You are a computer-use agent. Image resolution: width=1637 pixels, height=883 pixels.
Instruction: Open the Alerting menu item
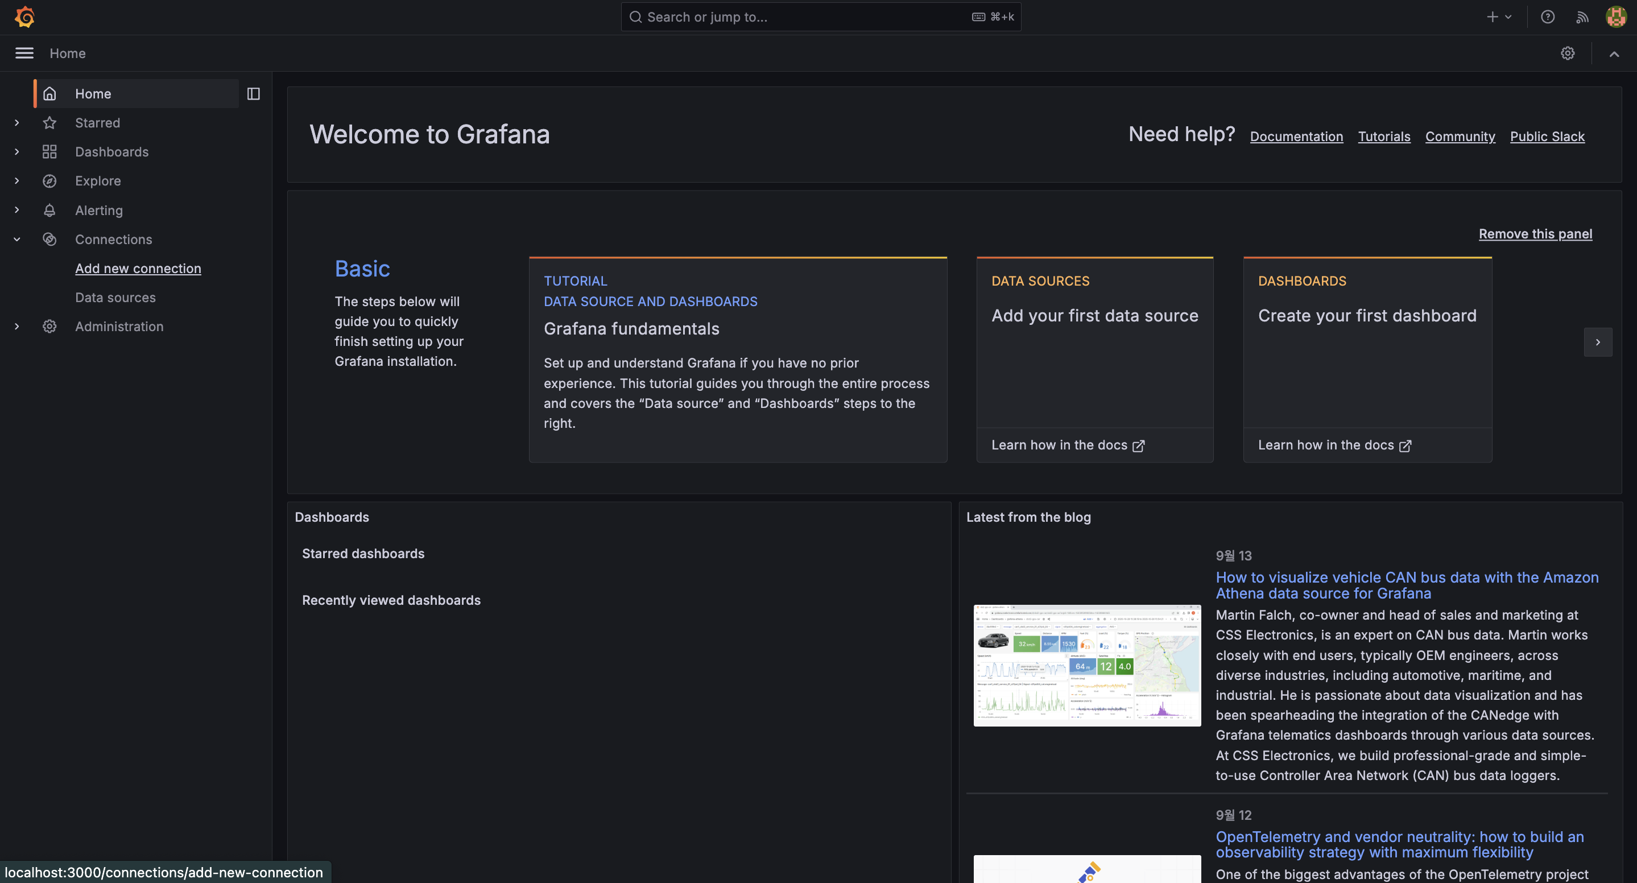pos(98,211)
